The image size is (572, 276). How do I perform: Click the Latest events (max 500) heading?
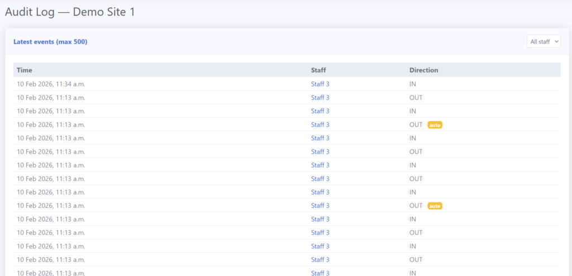50,42
